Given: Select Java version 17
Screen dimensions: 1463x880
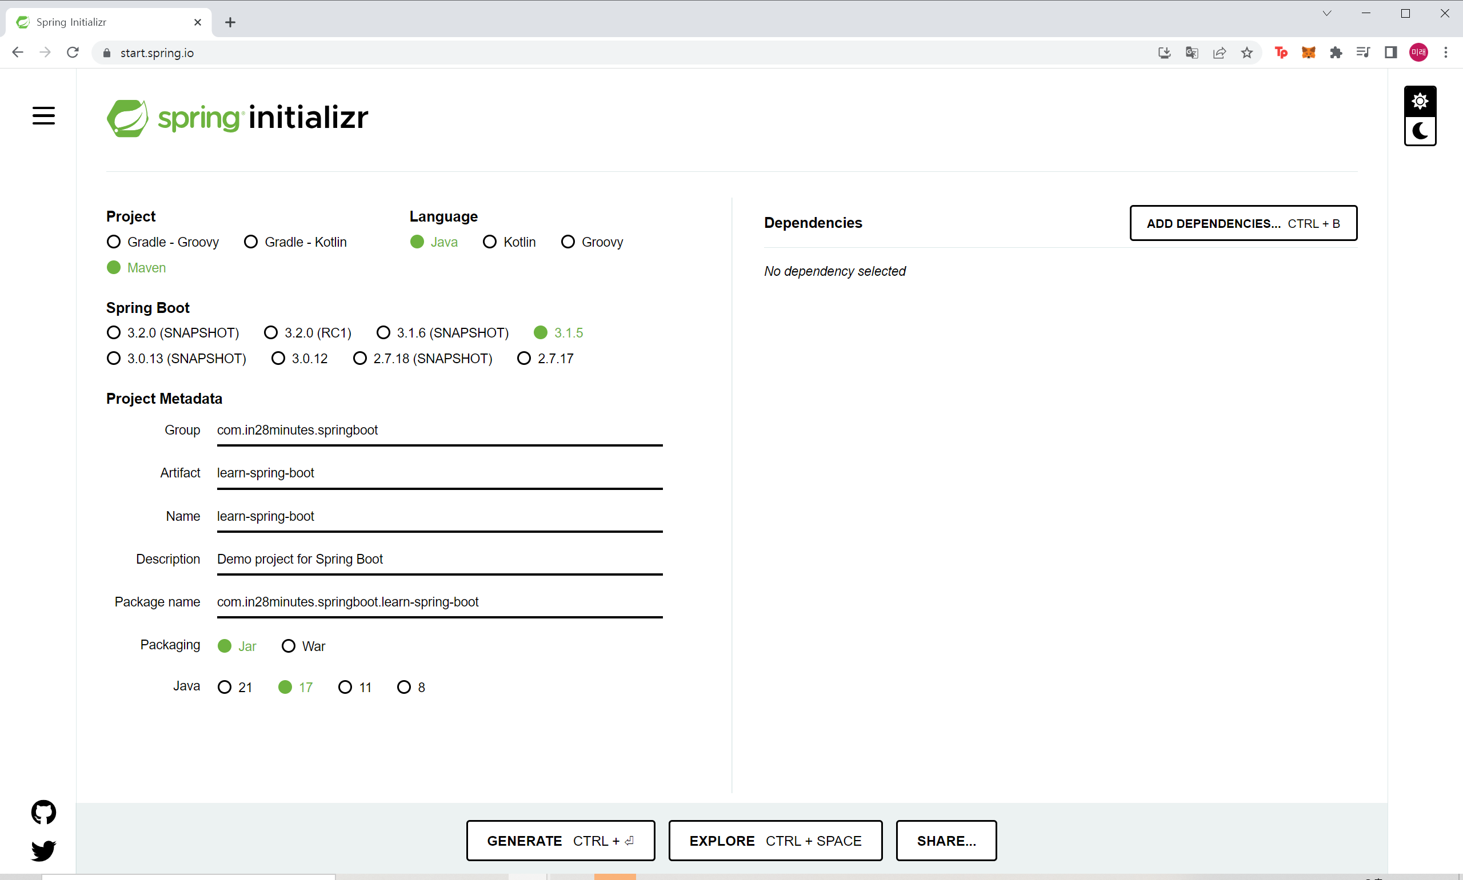Looking at the screenshot, I should (295, 686).
